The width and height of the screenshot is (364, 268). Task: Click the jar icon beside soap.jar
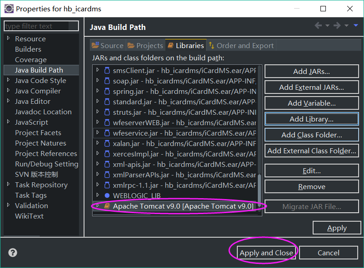point(107,81)
